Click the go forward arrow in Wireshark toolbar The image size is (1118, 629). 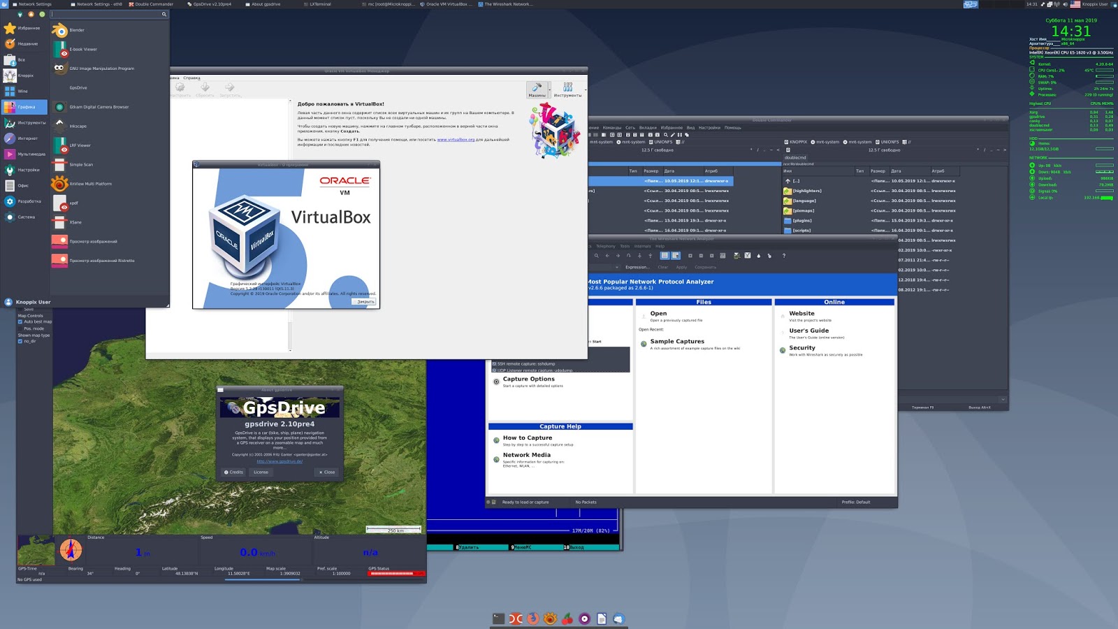tap(618, 256)
